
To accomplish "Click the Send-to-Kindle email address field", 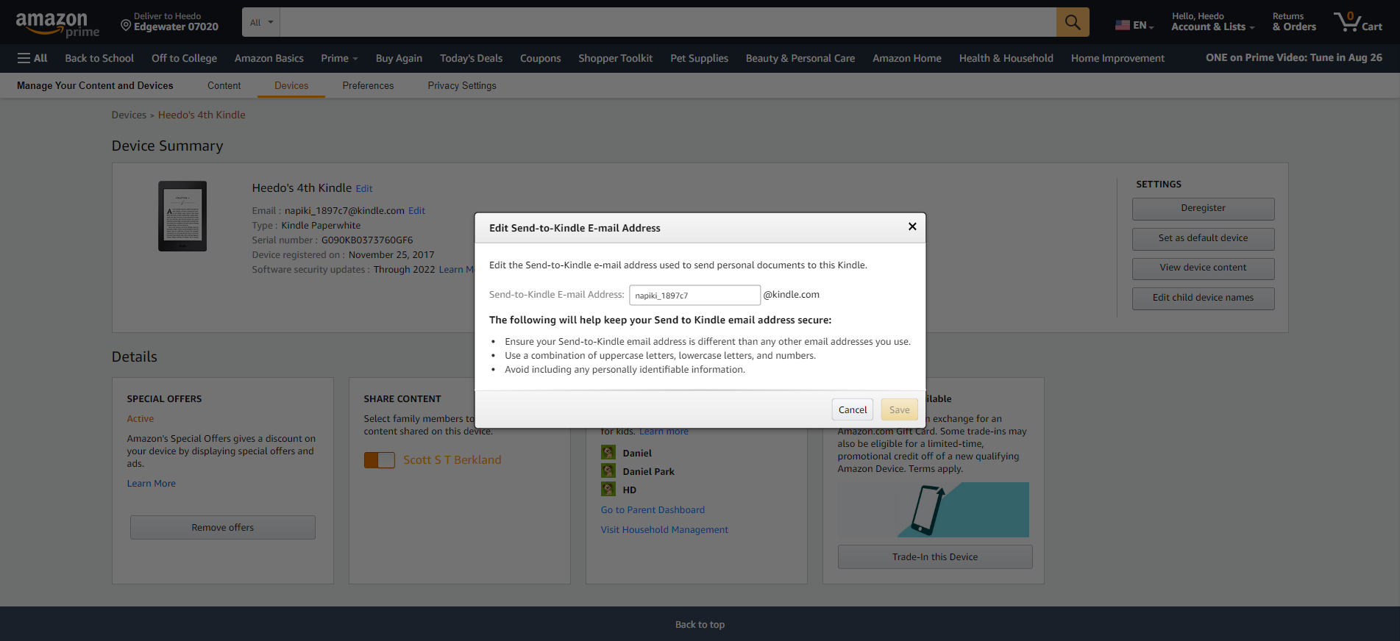I will pos(694,295).
